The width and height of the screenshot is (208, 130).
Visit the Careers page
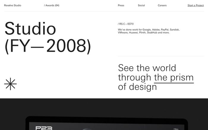point(162,5)
